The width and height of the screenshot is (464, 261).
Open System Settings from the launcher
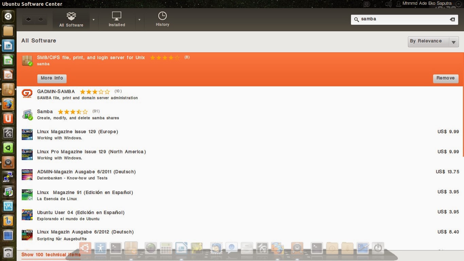pos(8,133)
